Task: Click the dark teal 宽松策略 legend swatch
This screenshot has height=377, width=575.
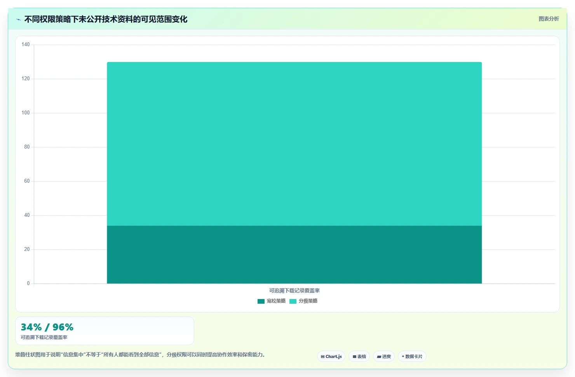Action: (x=261, y=301)
